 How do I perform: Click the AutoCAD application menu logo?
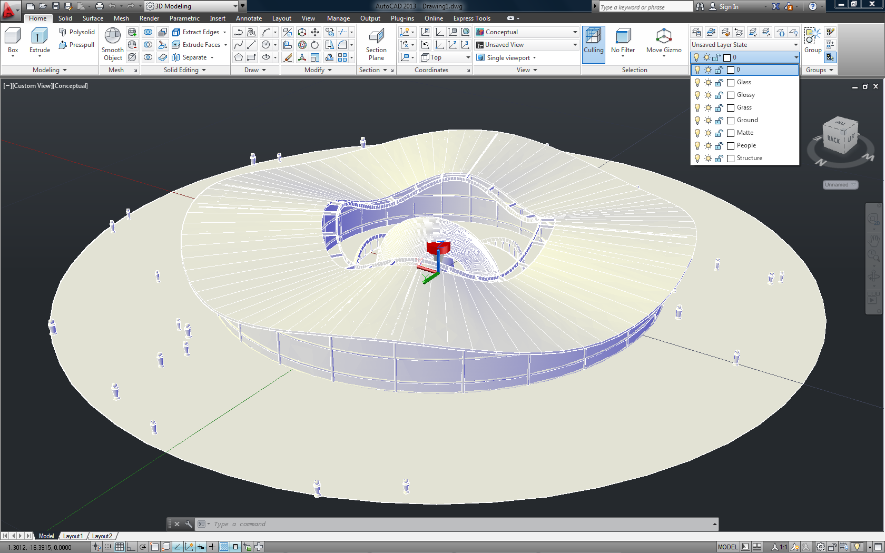pos(10,9)
